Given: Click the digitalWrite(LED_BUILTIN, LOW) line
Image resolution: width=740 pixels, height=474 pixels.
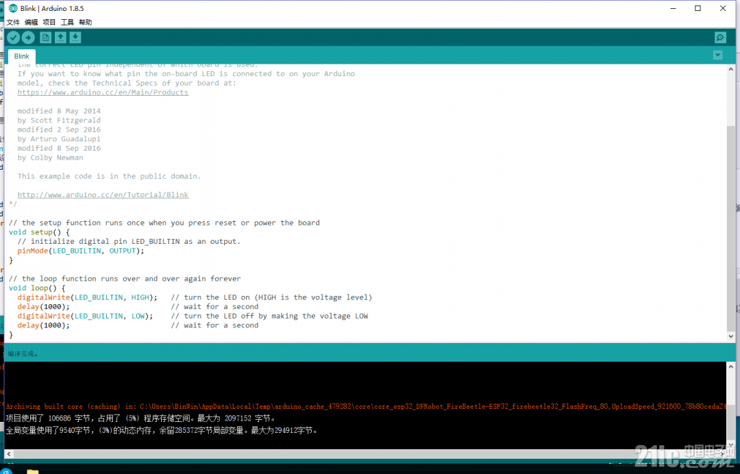Looking at the screenshot, I should pos(86,316).
